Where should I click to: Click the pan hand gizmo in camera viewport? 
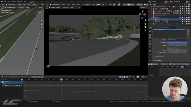[145, 24]
